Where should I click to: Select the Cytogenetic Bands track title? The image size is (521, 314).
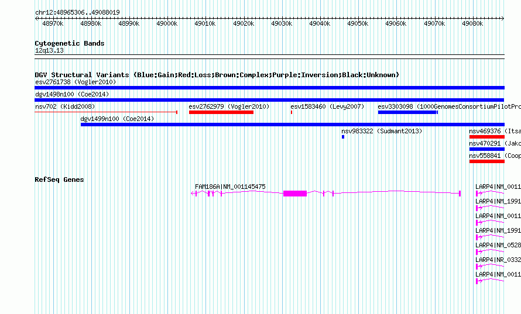point(70,43)
